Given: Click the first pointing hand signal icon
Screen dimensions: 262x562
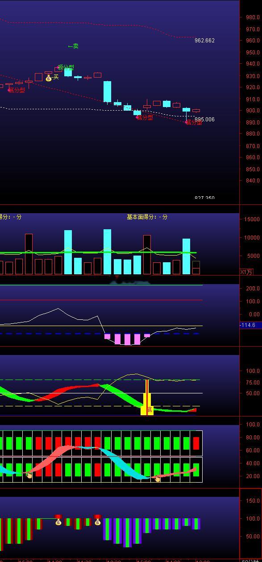Looking at the screenshot, I should tap(29, 475).
